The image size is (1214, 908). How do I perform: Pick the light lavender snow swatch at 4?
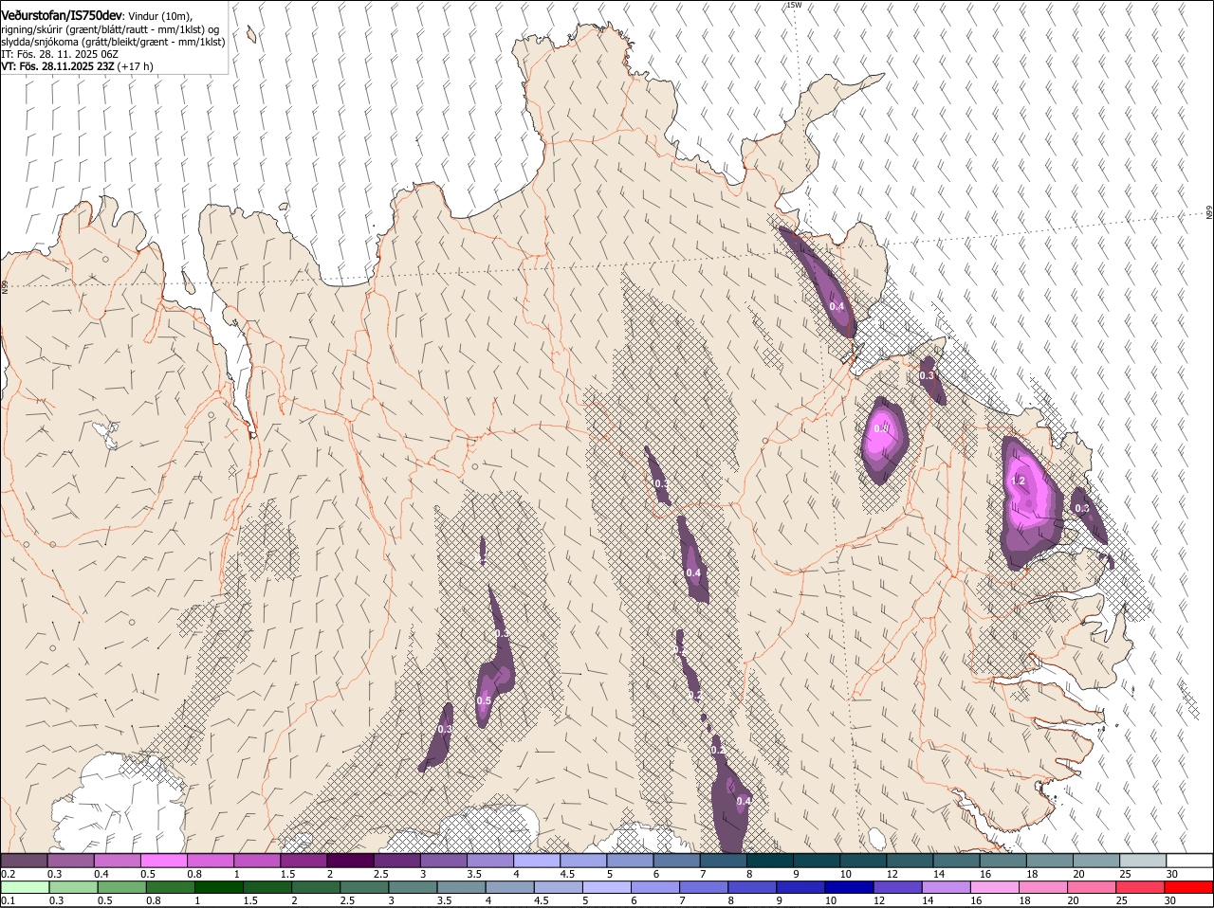[537, 860]
